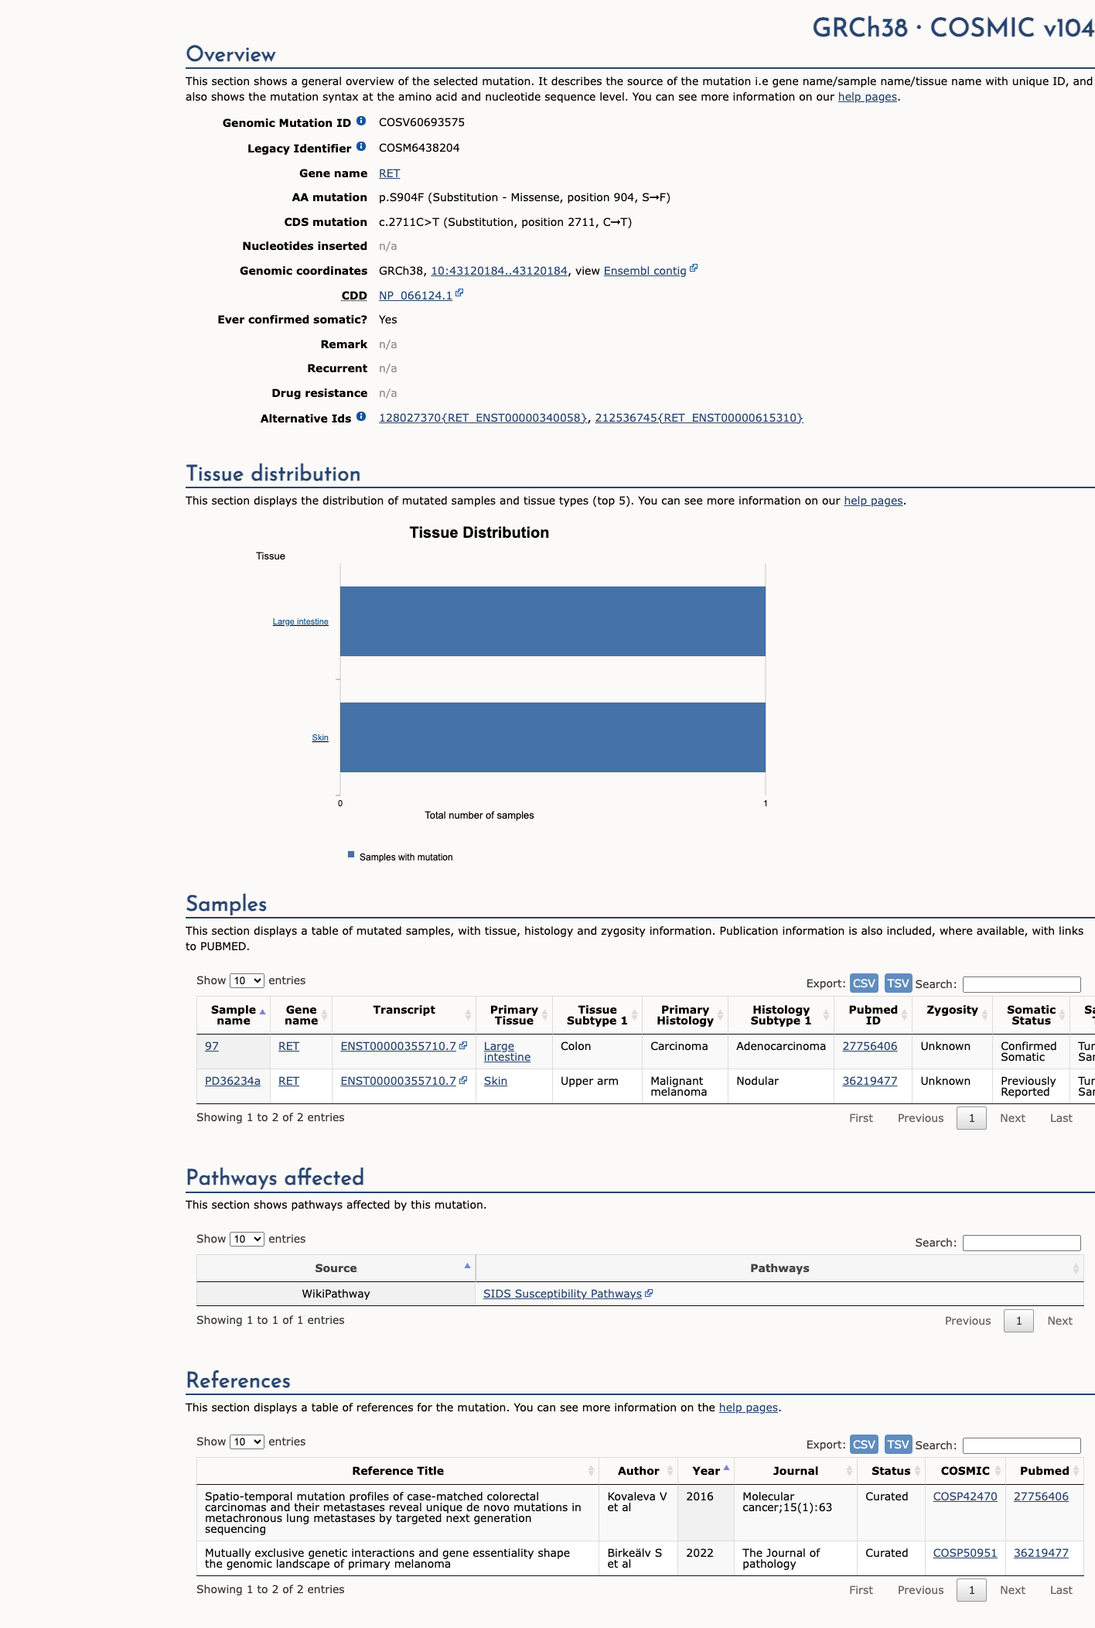Image resolution: width=1095 pixels, height=1628 pixels.
Task: Click Large intestine chart axis label
Action: (x=300, y=621)
